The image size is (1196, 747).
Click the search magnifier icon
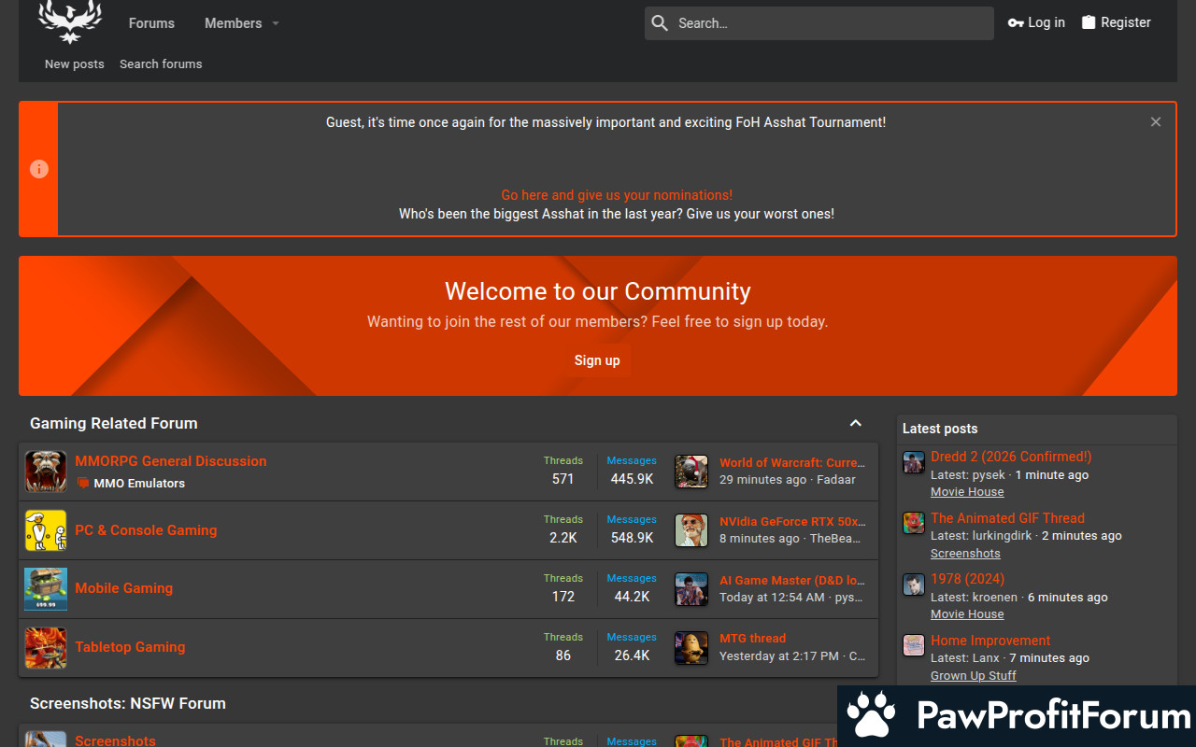point(660,23)
